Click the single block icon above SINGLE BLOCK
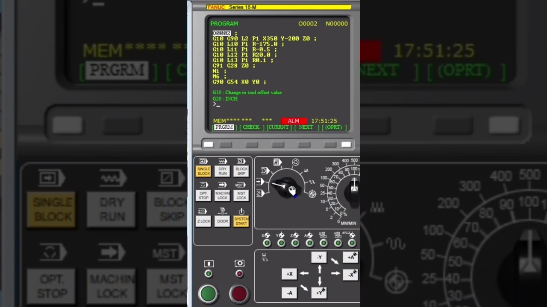 click(203, 161)
